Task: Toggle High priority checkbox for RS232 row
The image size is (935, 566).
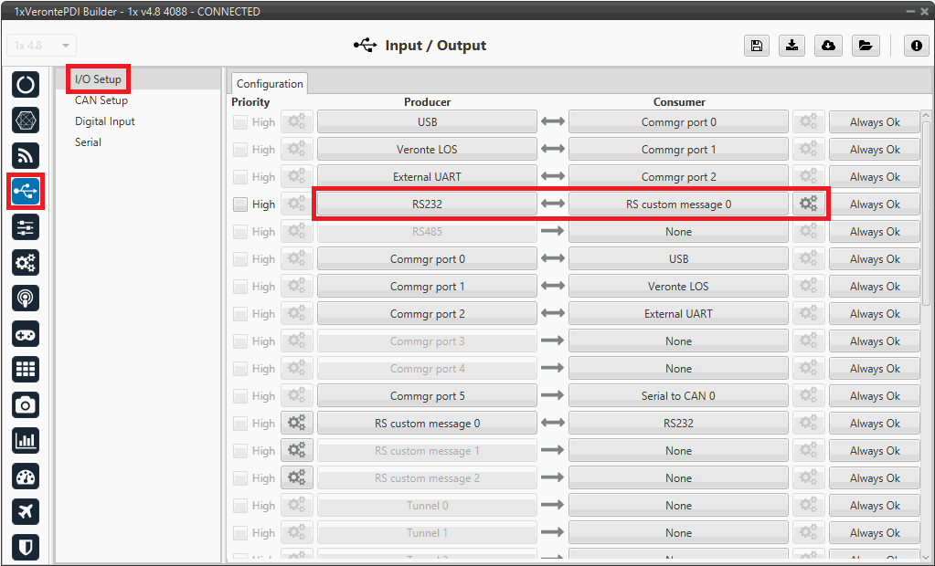Action: click(x=240, y=204)
